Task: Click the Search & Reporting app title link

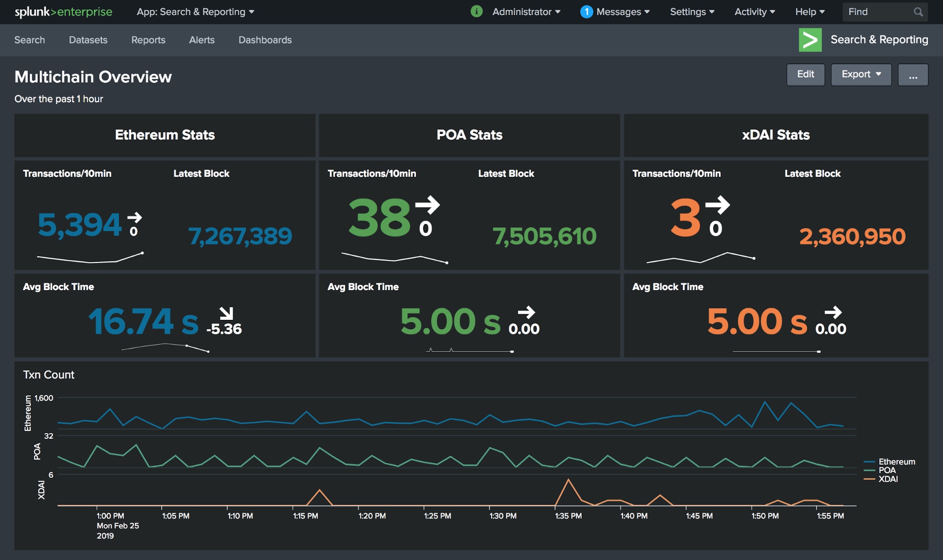Action: tap(879, 40)
